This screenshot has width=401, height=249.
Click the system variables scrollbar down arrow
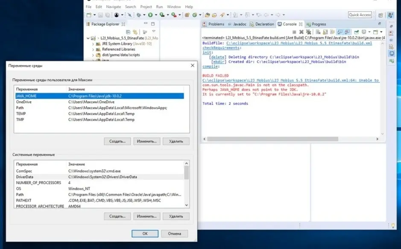187,205
